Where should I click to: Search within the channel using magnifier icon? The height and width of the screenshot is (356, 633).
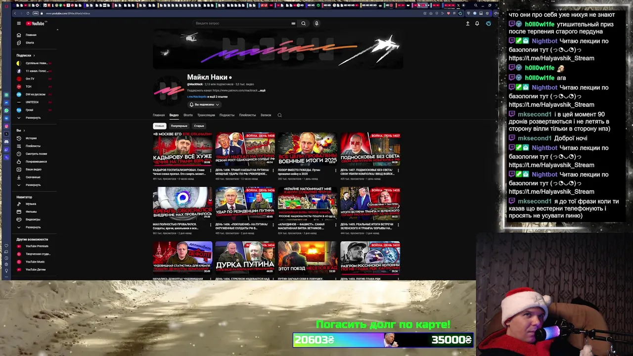click(279, 115)
